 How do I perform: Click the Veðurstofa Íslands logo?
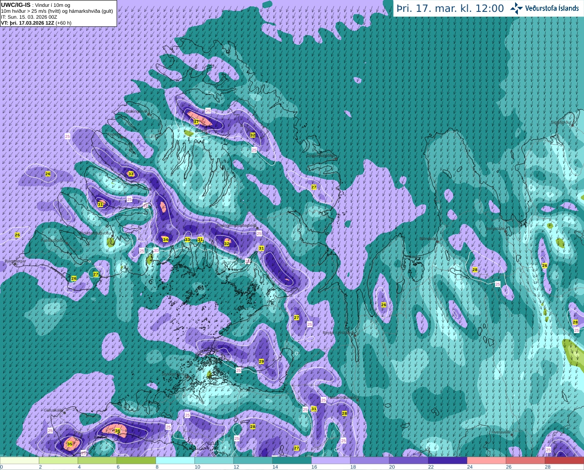[545, 8]
